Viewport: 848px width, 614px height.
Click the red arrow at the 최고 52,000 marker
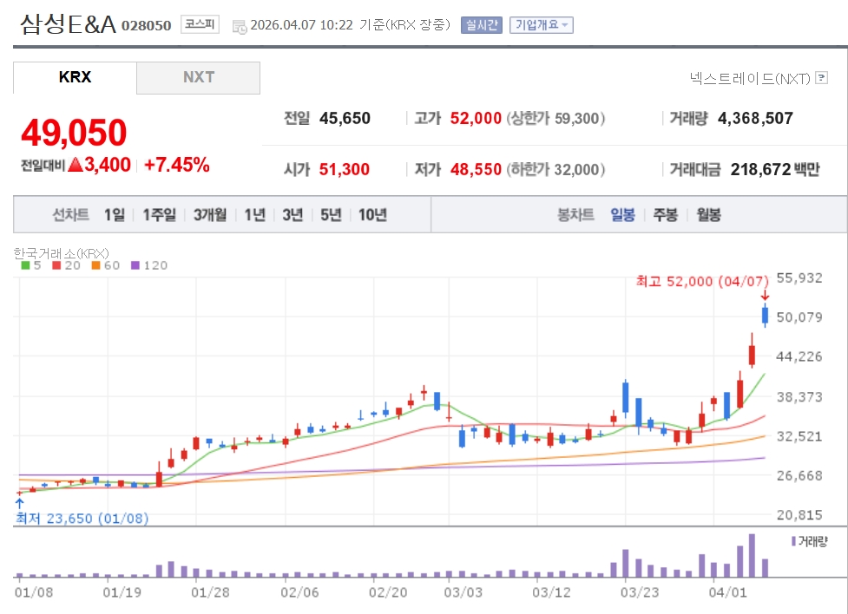pos(765,297)
